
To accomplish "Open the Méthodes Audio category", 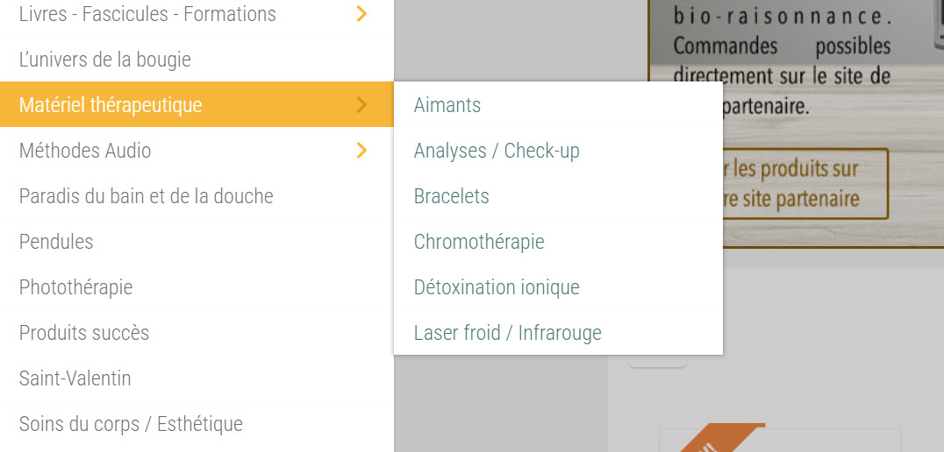I will pyautogui.click(x=85, y=151).
